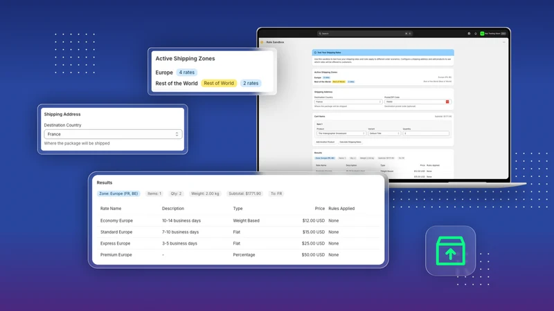The width and height of the screenshot is (554, 311).
Task: Click the yellow Rest of World badge in card
Action: coord(219,83)
